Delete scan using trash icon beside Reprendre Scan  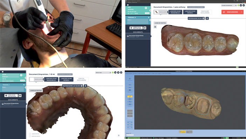207,18
